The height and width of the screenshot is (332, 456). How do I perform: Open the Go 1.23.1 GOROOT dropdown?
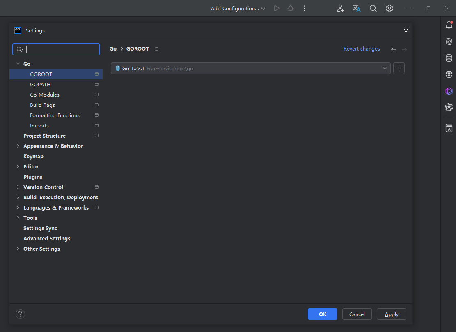point(250,69)
